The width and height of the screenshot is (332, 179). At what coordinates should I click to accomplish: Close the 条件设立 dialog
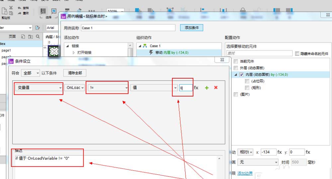point(222,60)
